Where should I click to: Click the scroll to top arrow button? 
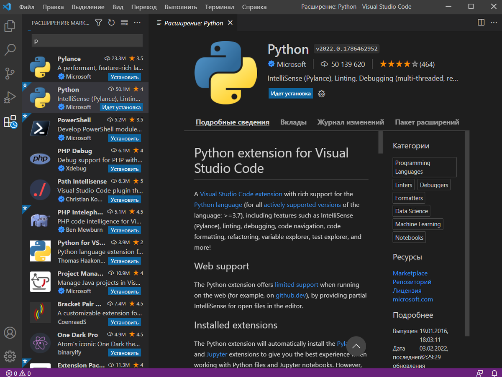(x=356, y=346)
